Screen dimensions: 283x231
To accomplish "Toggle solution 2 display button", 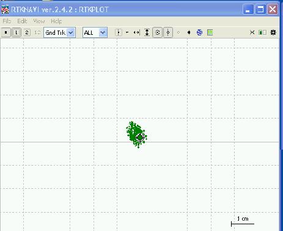I will pos(27,32).
